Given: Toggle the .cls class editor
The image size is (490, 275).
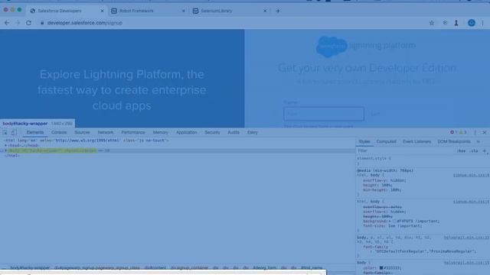Looking at the screenshot, I should 474,151.
